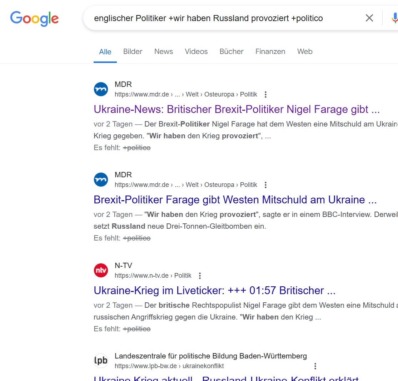Open three-dot menu of first MDR result
398x381 pixels.
(x=265, y=95)
